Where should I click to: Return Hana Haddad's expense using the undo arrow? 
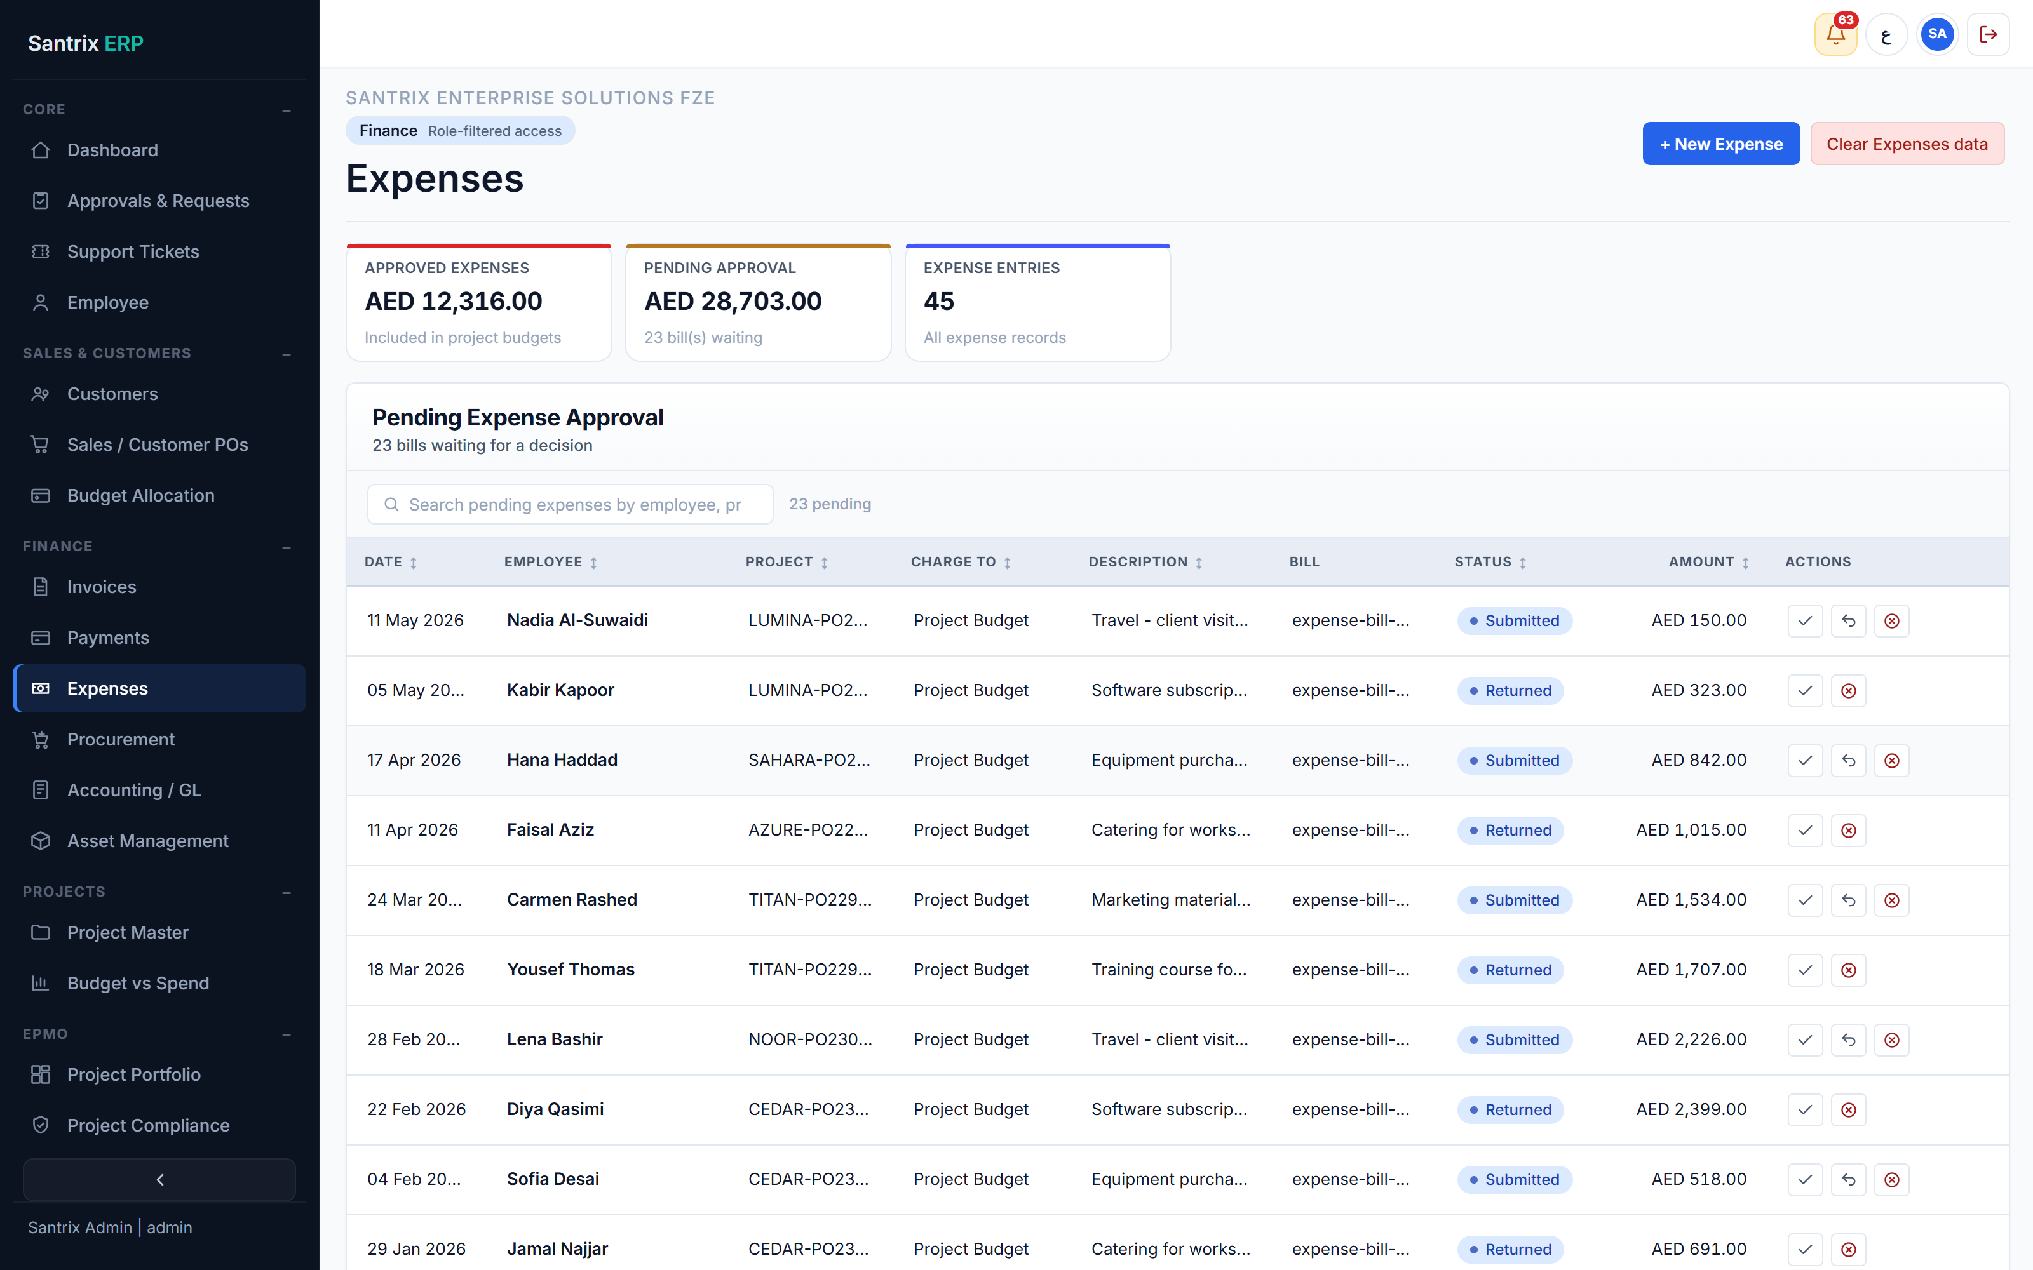(1848, 760)
